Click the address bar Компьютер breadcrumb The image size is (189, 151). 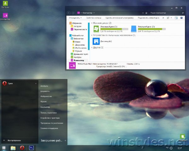pyautogui.click(x=87, y=13)
